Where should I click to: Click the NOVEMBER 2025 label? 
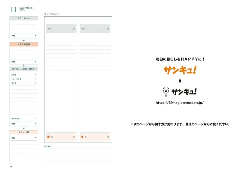[x=26, y=9]
